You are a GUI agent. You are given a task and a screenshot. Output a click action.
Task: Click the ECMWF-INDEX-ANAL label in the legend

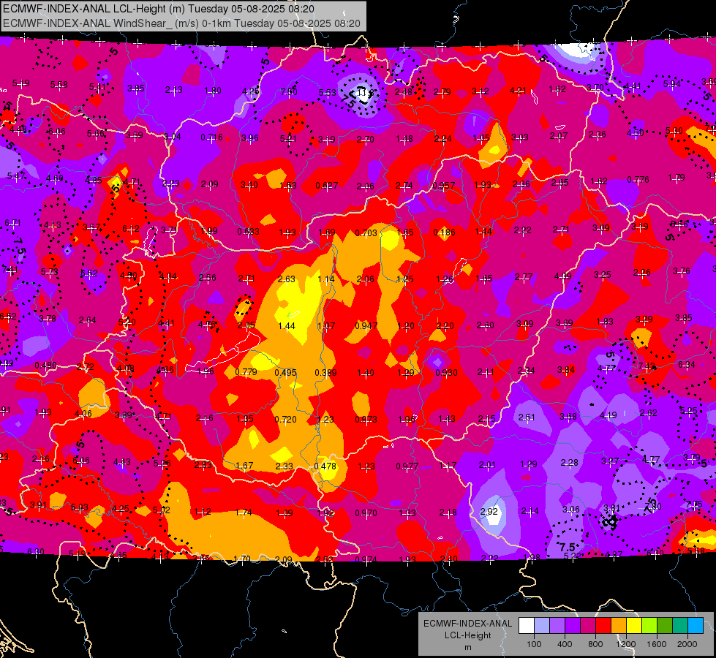tap(467, 624)
